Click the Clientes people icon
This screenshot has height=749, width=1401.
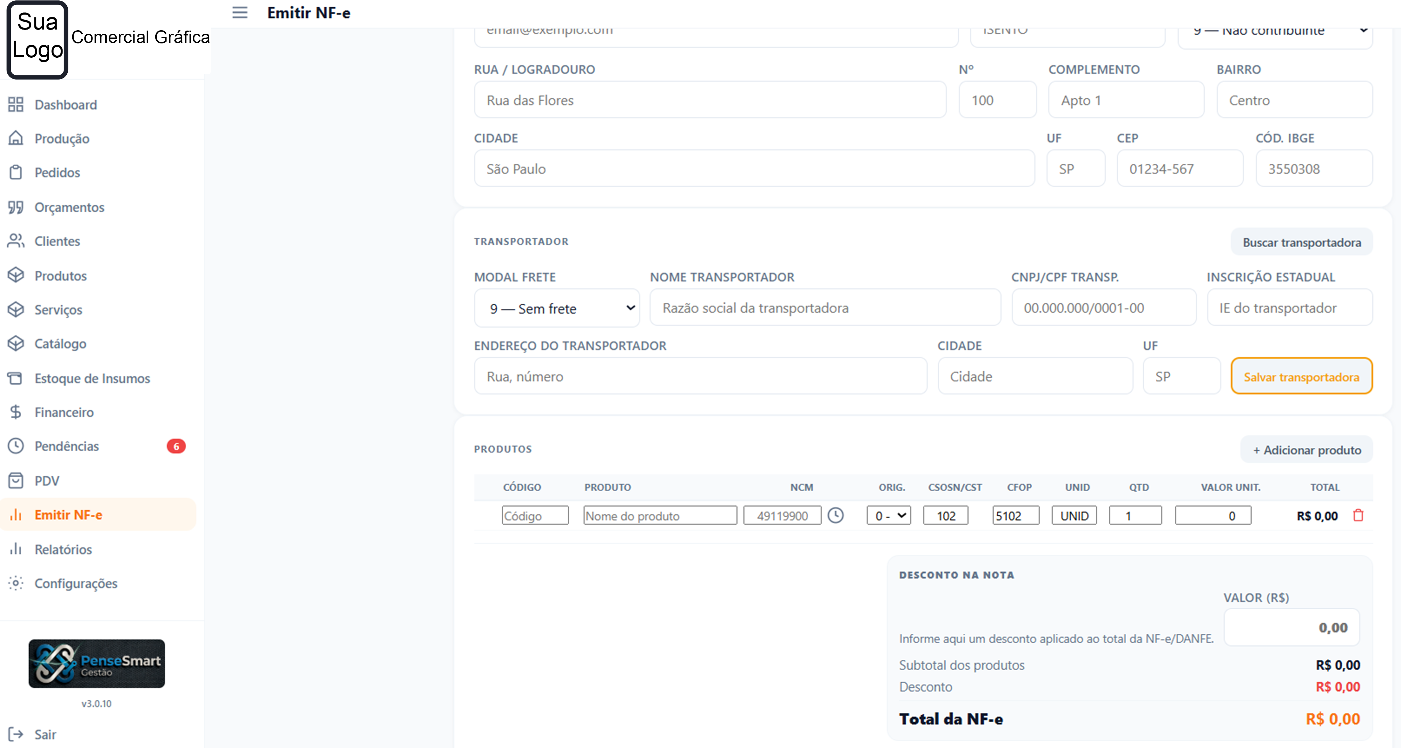click(16, 241)
